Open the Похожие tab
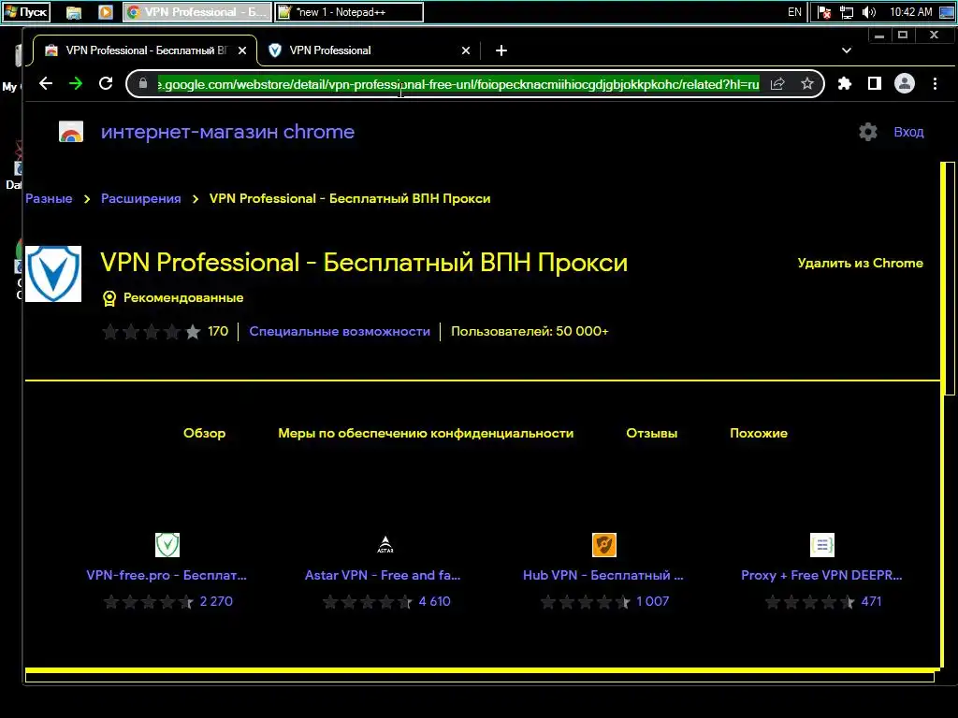 click(x=759, y=433)
